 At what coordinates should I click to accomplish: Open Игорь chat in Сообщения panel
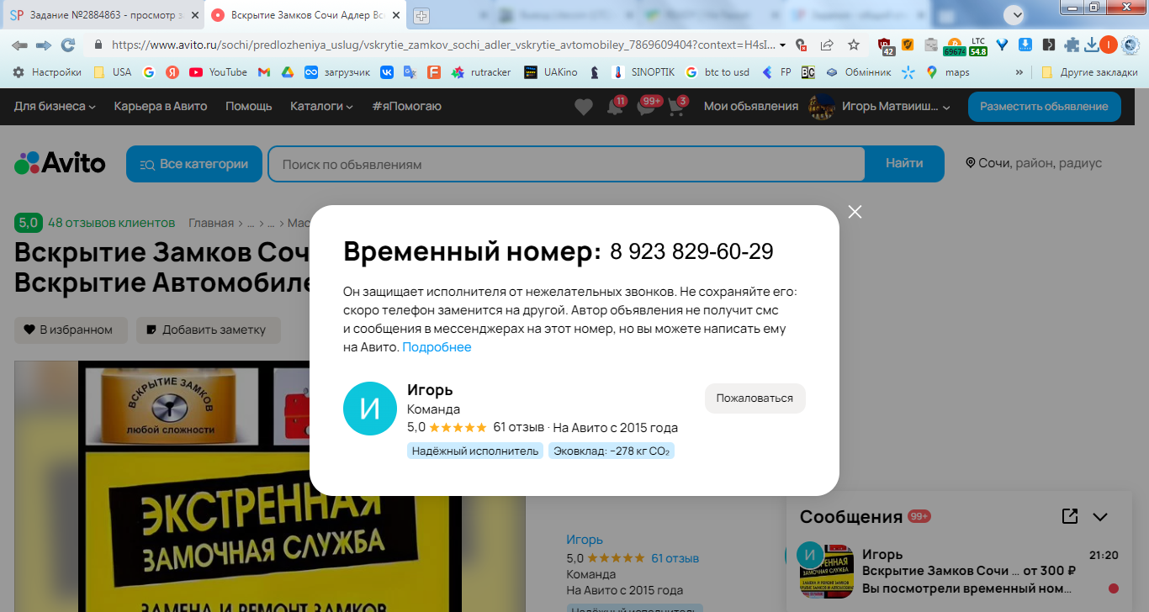959,571
